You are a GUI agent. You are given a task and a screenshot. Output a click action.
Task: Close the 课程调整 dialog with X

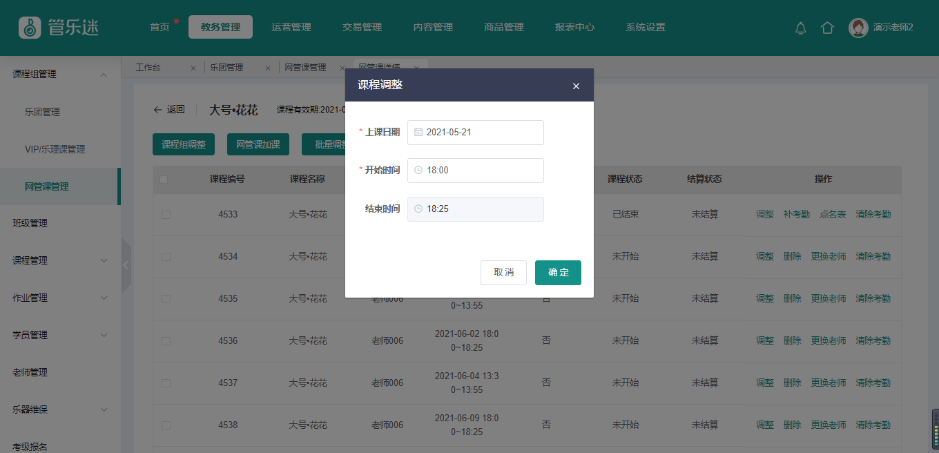(x=576, y=86)
